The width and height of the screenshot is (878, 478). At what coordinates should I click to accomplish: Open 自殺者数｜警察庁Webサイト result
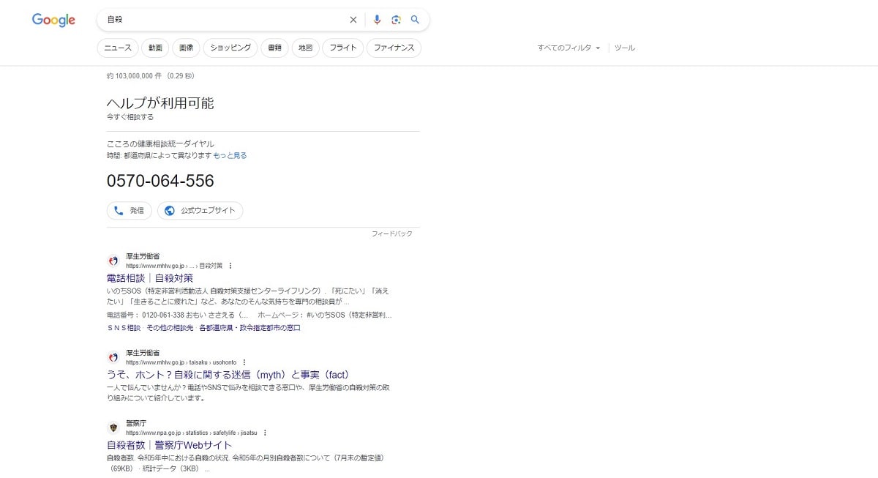coord(170,445)
